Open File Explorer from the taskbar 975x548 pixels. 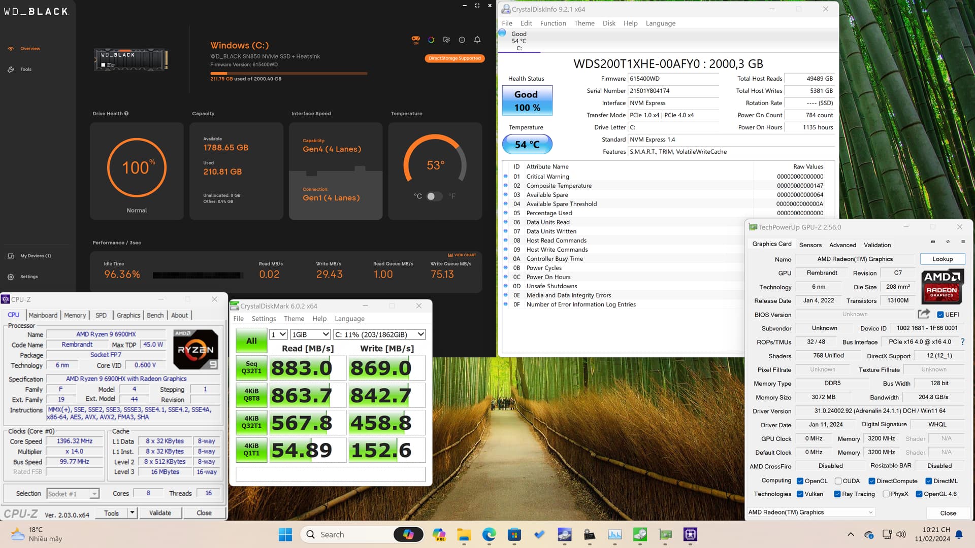point(464,534)
